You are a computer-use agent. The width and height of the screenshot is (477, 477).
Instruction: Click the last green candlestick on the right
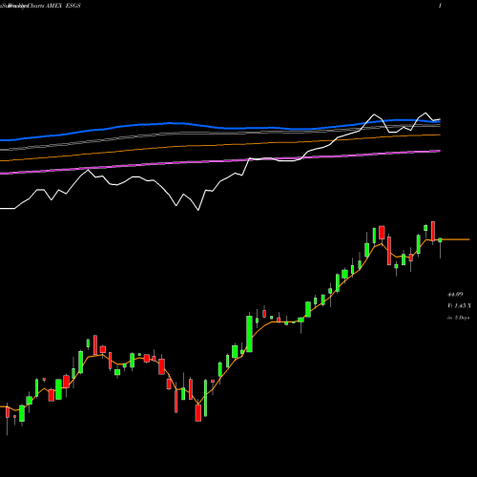[x=440, y=240]
